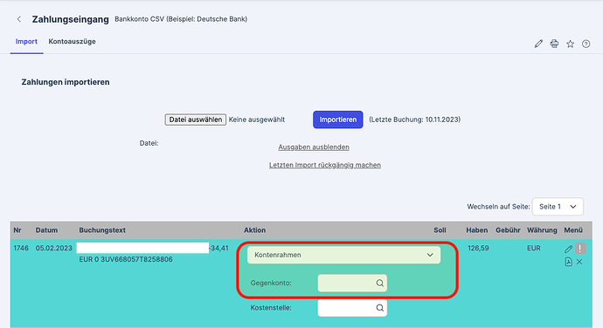603x328 pixels.
Task: Click the Soll column header
Action: tap(440, 230)
